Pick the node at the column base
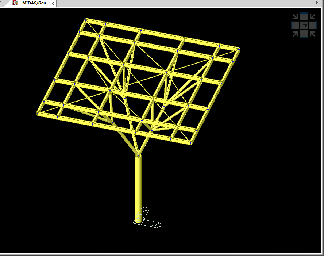The height and width of the screenshot is (256, 324). click(138, 221)
